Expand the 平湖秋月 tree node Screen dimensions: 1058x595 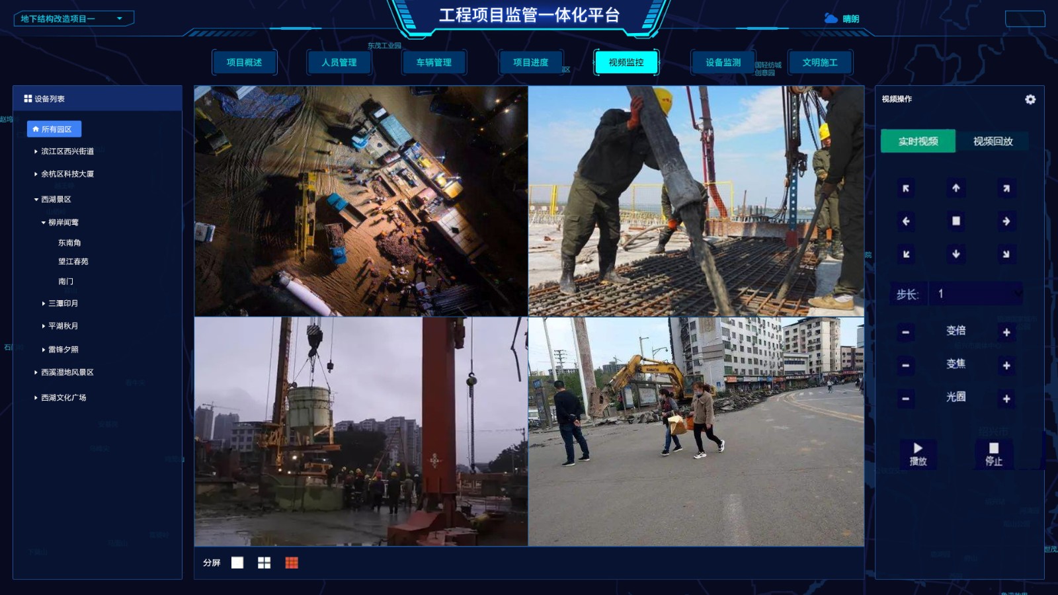(44, 326)
